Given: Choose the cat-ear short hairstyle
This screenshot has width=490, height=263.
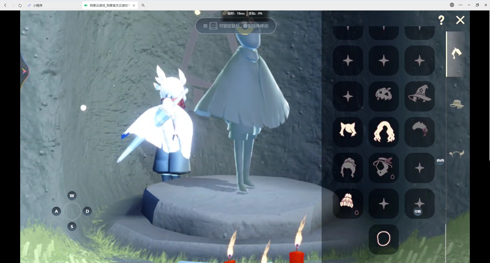Looking at the screenshot, I should tap(348, 132).
